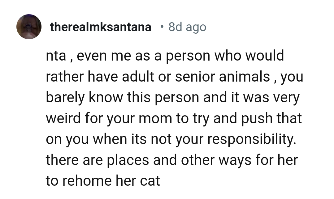
Task: Open the therealmksantana username link
Action: pos(101,28)
